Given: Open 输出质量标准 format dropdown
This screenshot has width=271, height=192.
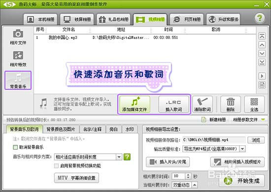Looking at the screenshot, I should 214,149.
